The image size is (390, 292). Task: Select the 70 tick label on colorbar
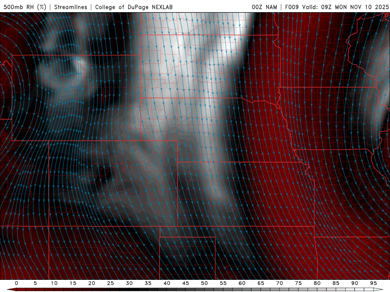coord(279,283)
